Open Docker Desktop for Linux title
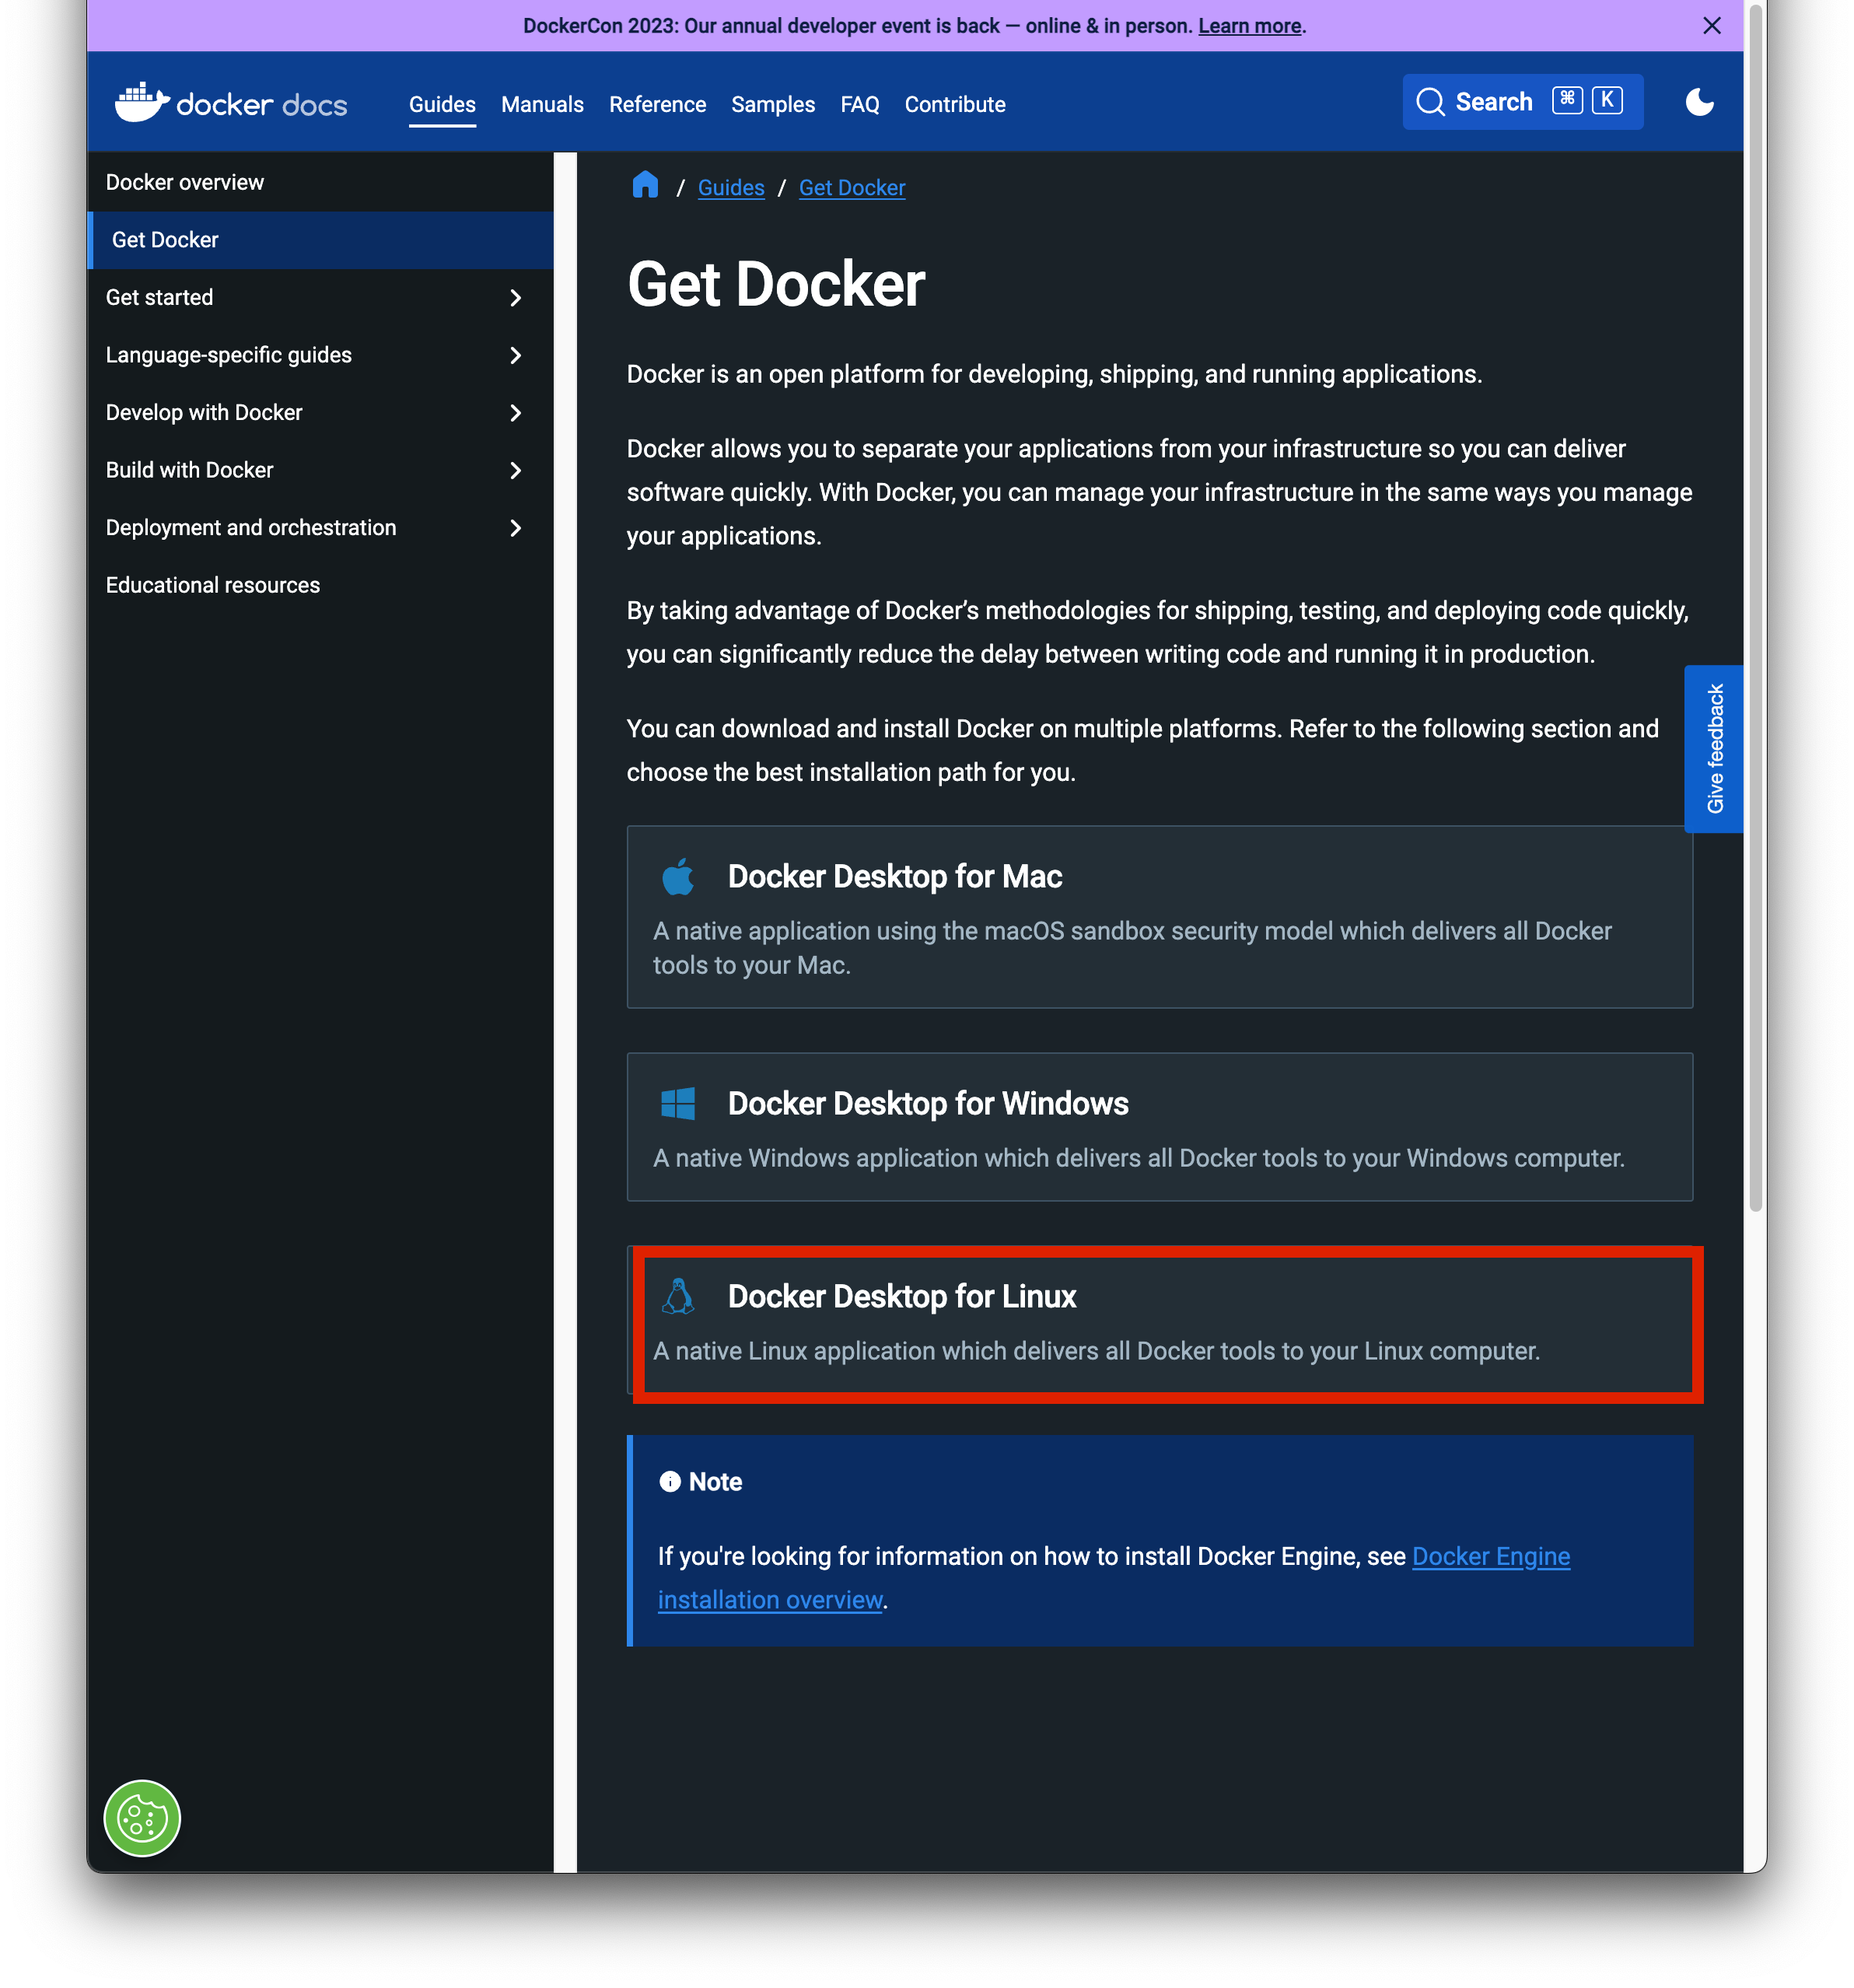Screen dimensions: 1854x1988 901,1296
